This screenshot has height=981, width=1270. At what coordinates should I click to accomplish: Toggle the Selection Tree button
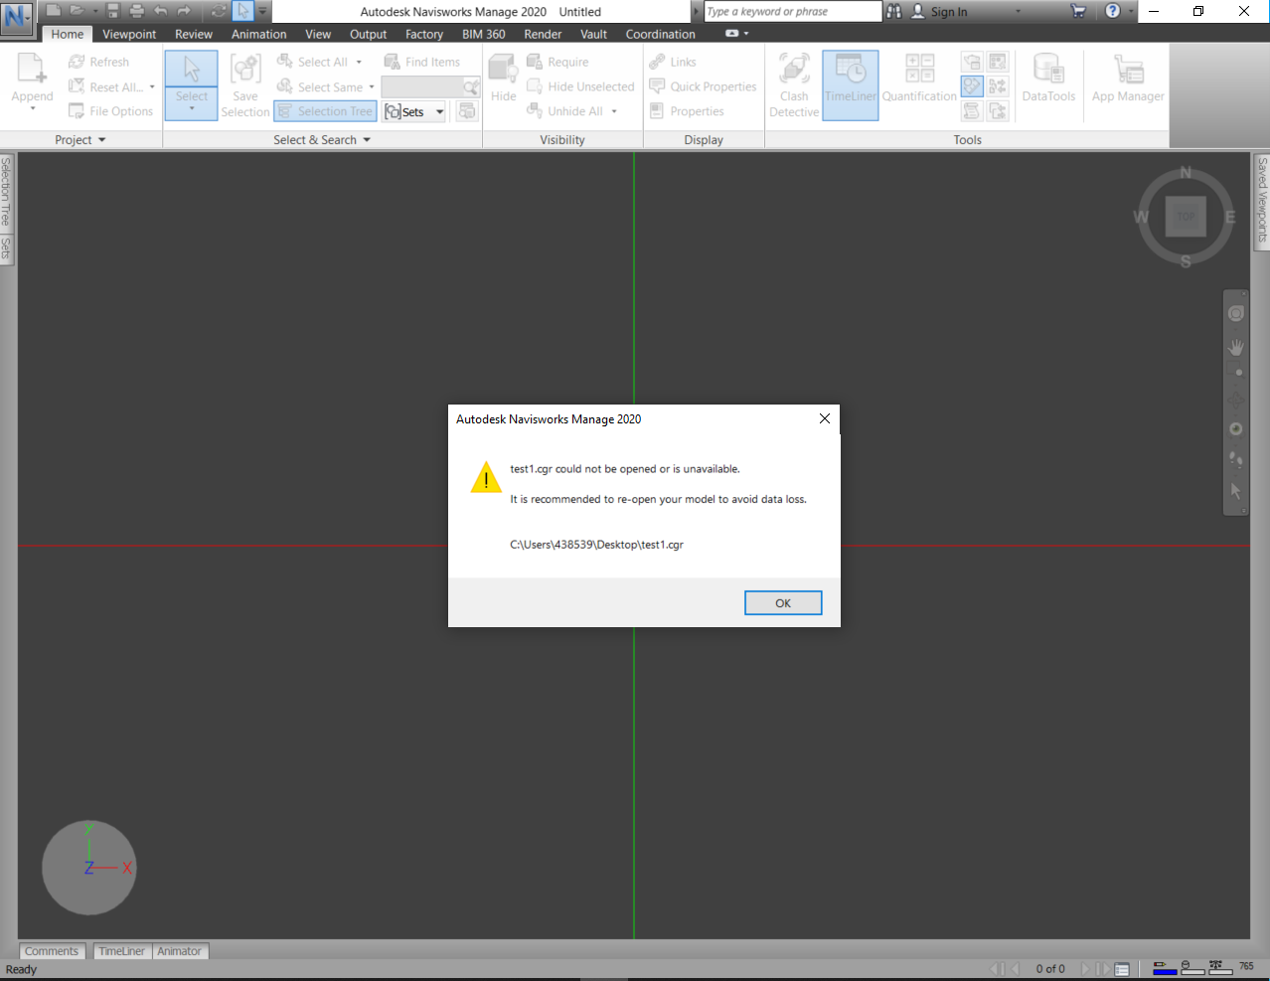(325, 110)
